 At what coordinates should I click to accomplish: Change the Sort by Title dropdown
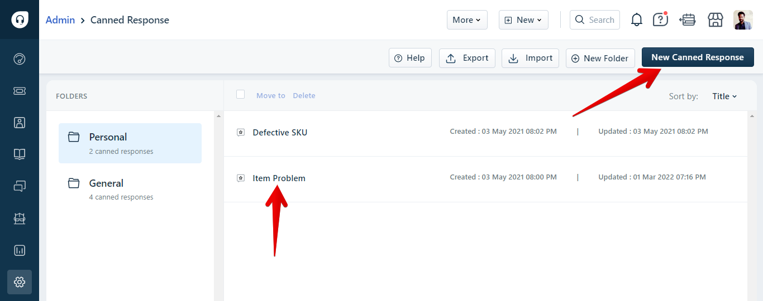[x=724, y=96]
